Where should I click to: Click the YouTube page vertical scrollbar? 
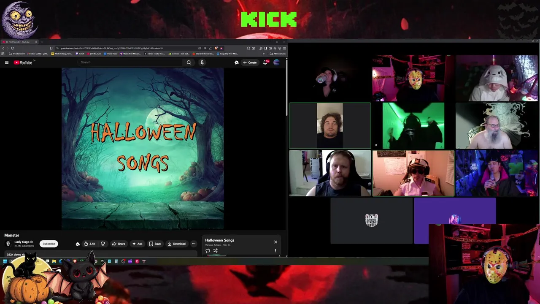click(x=286, y=87)
